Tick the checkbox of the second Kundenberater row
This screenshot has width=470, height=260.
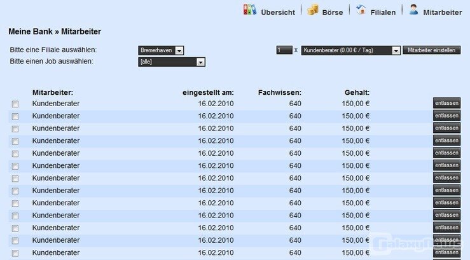coord(15,116)
